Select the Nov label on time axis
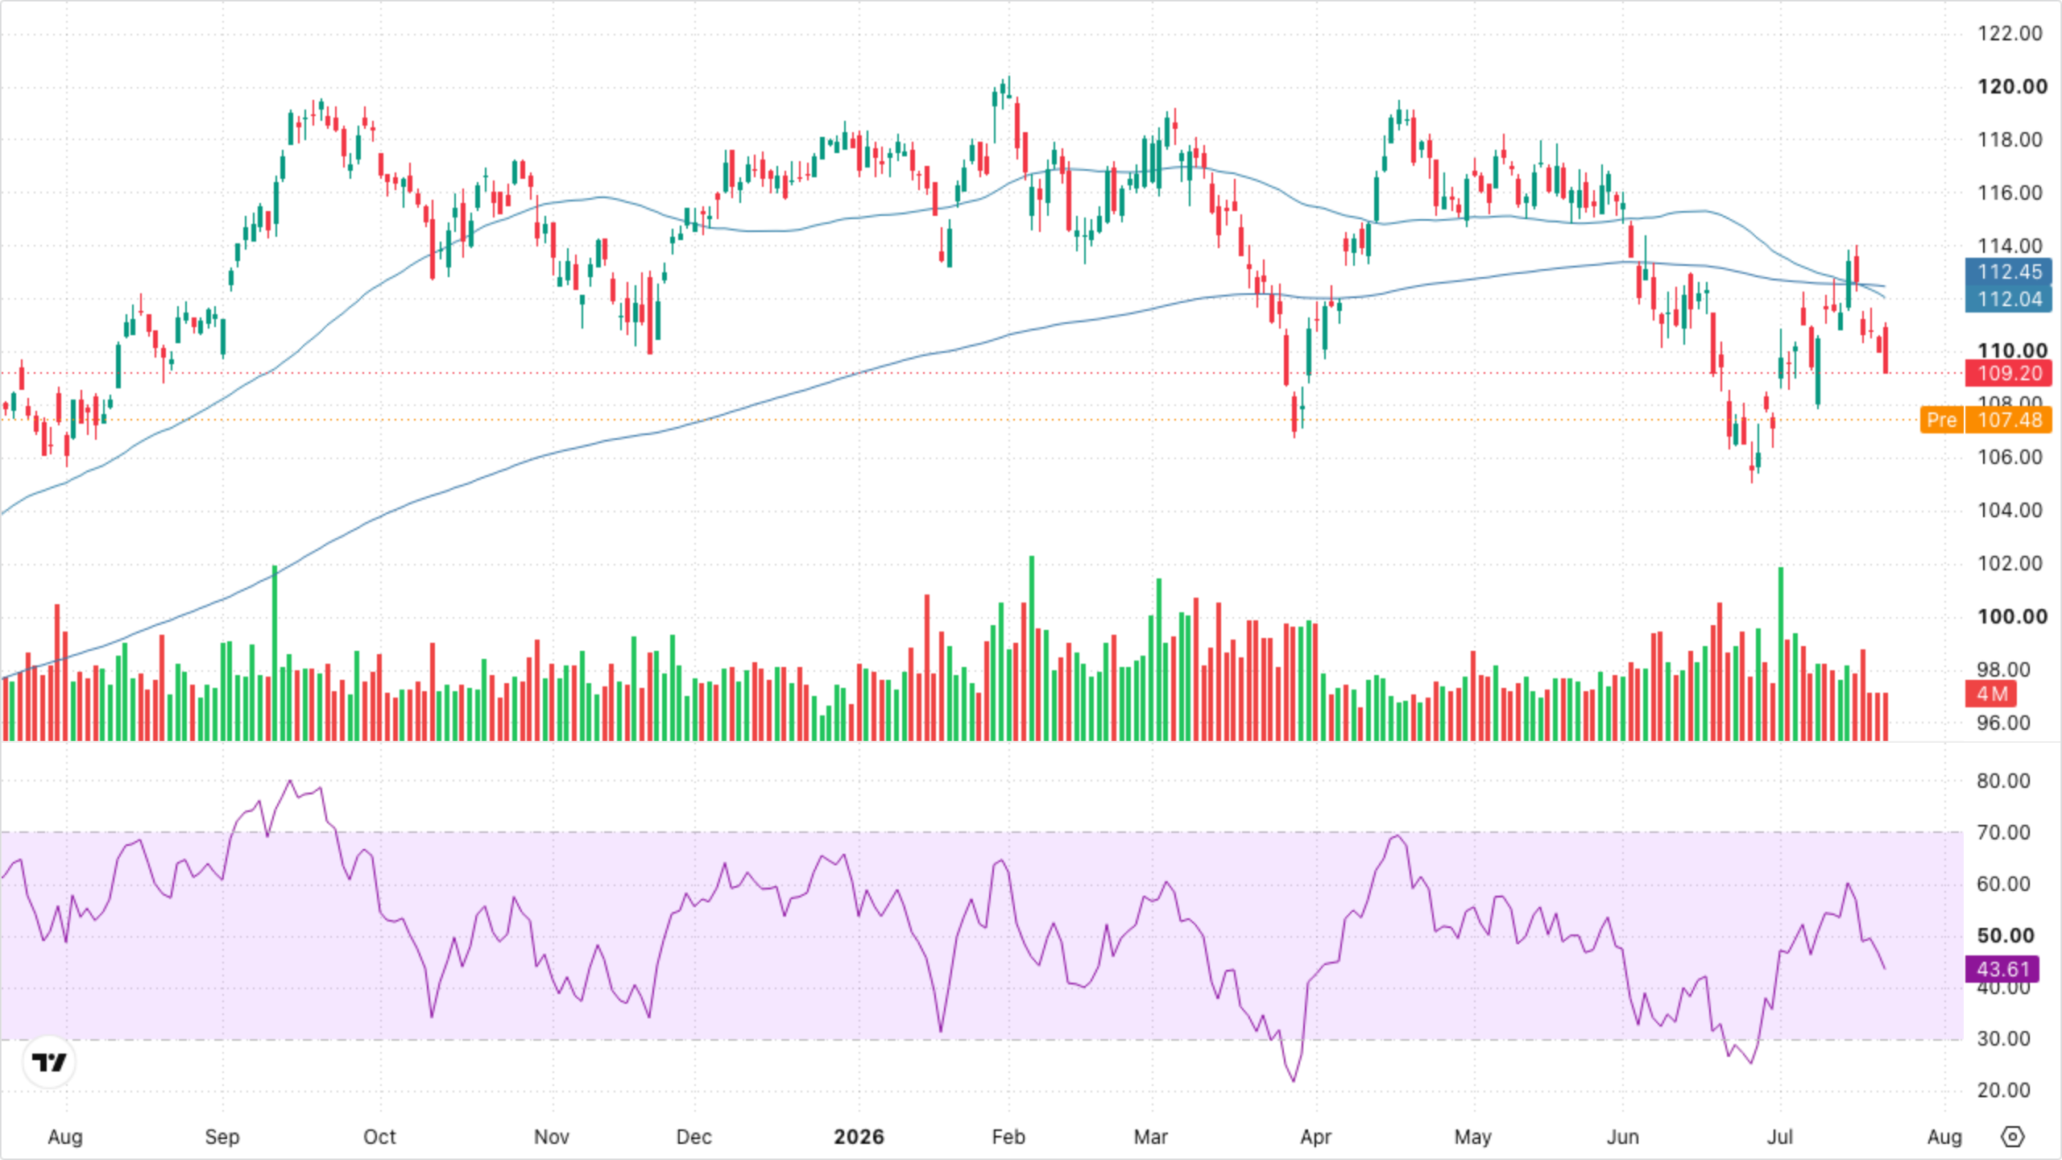 point(552,1137)
